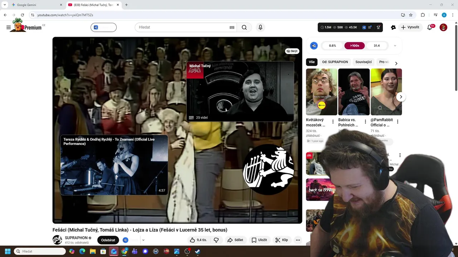The width and height of the screenshot is (458, 257).
Task: Reload the page with refresh icon
Action: [22, 15]
